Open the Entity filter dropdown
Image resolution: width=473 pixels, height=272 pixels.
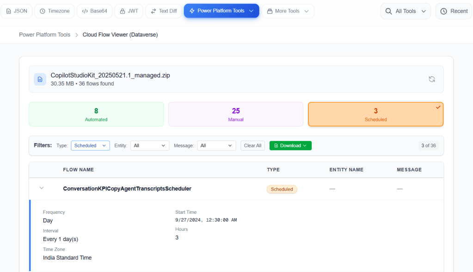[149, 145]
